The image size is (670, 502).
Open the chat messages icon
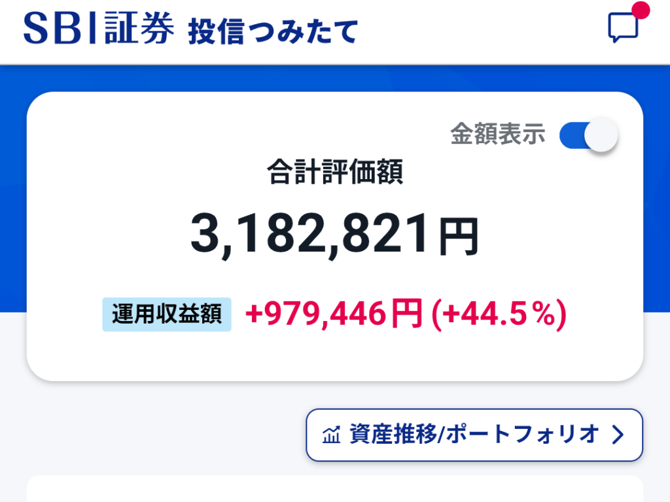[622, 27]
